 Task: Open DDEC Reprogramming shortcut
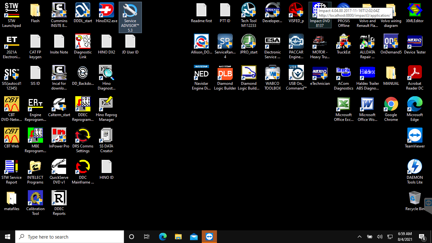[83, 109]
